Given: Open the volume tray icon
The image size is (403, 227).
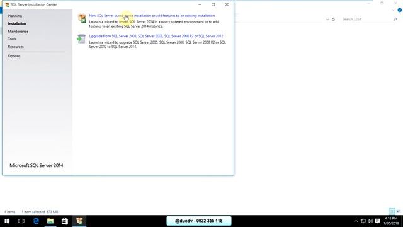Looking at the screenshot, I should 370,221.
